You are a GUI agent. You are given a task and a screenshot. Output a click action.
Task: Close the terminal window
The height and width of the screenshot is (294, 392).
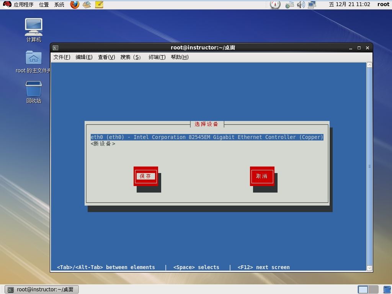367,48
